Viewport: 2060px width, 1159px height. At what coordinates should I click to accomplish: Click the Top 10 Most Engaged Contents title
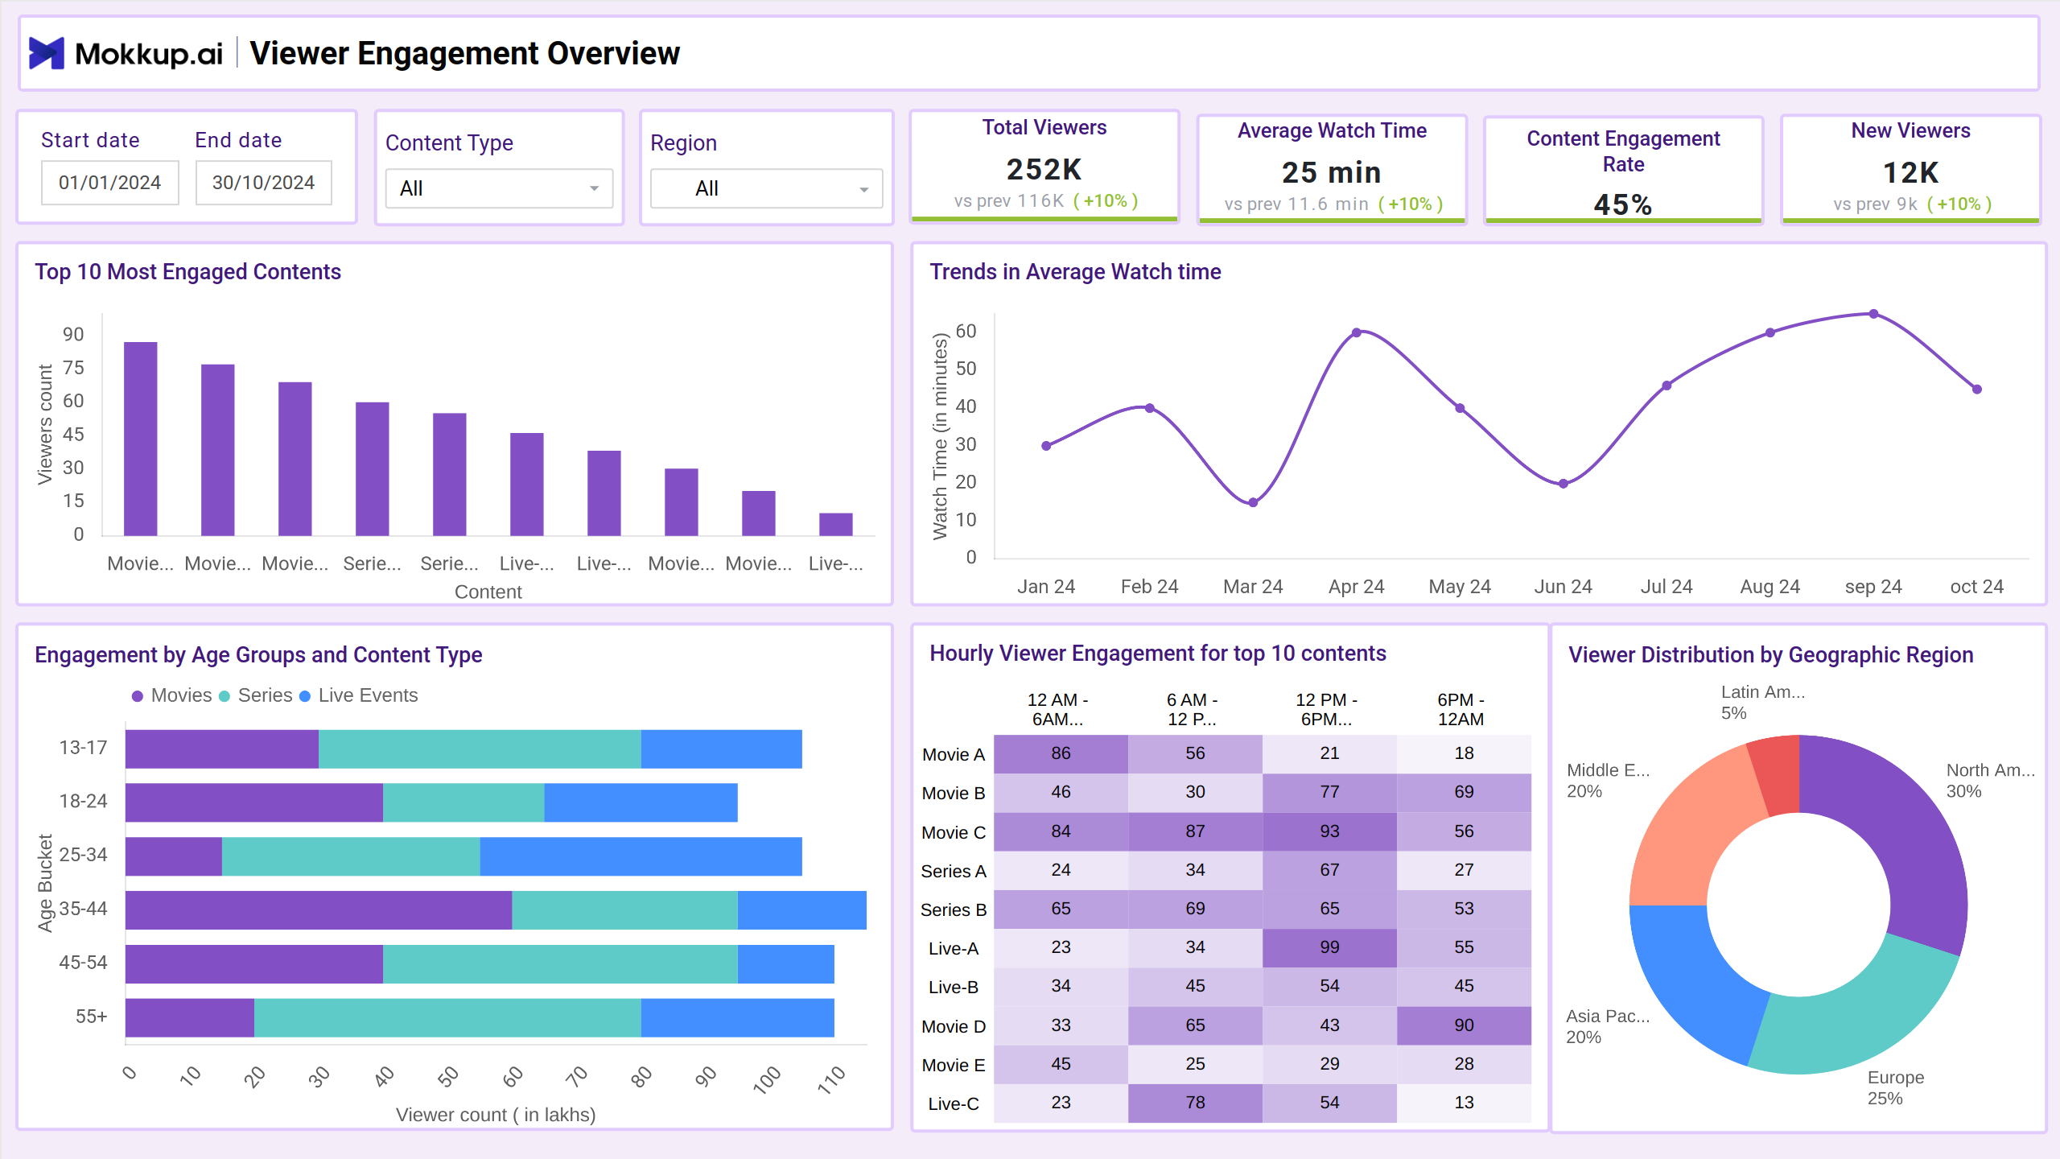(x=187, y=272)
